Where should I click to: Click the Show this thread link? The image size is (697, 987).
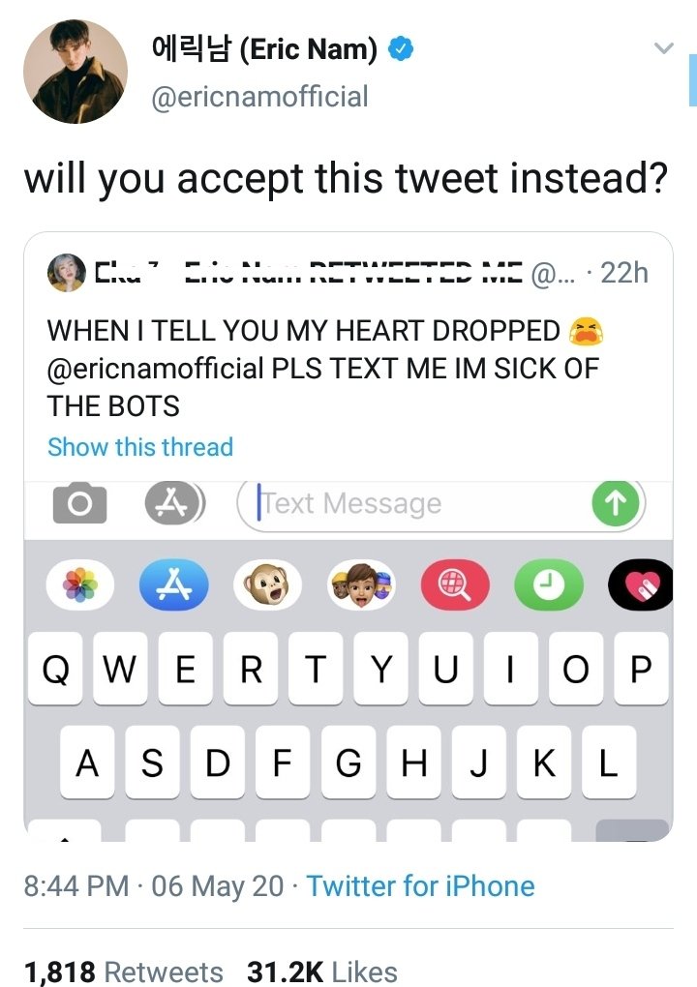coord(140,447)
